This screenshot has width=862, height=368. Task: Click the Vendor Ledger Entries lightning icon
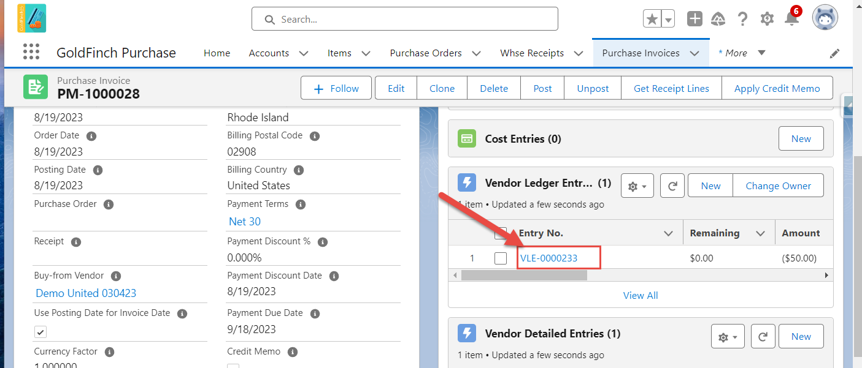point(468,182)
